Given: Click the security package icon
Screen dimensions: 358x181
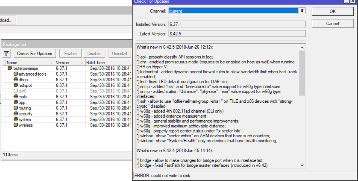Looking at the screenshot, I should coord(16,114).
